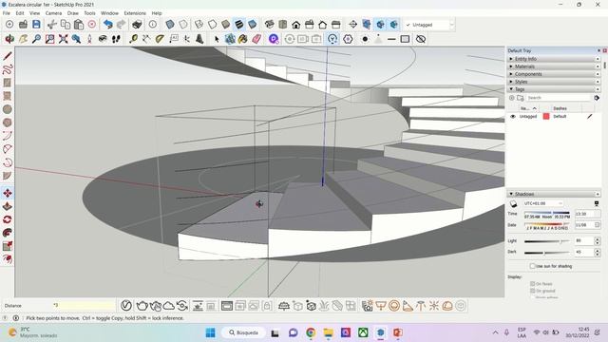
Task: Select the Tape Measure tool
Action: click(133, 39)
